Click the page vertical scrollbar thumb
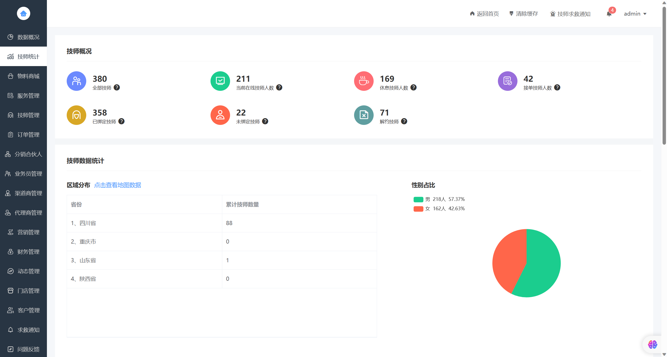Viewport: 667px width, 357px height. pos(664,75)
